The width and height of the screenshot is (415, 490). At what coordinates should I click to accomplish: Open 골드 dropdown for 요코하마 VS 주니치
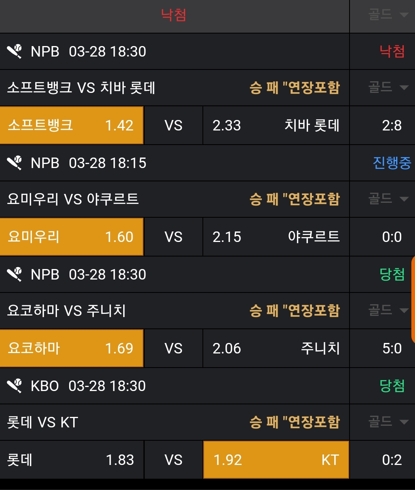[x=387, y=310]
